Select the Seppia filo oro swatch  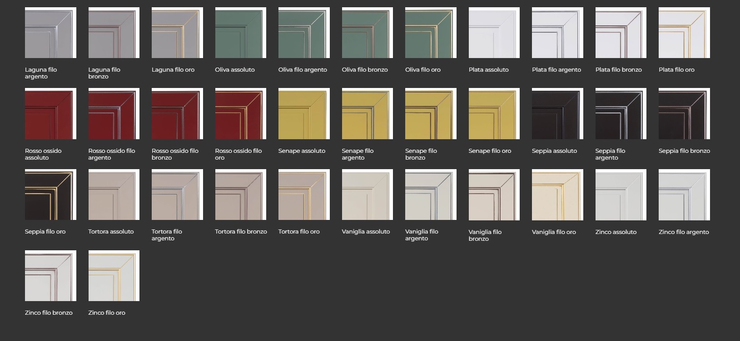[x=50, y=195]
